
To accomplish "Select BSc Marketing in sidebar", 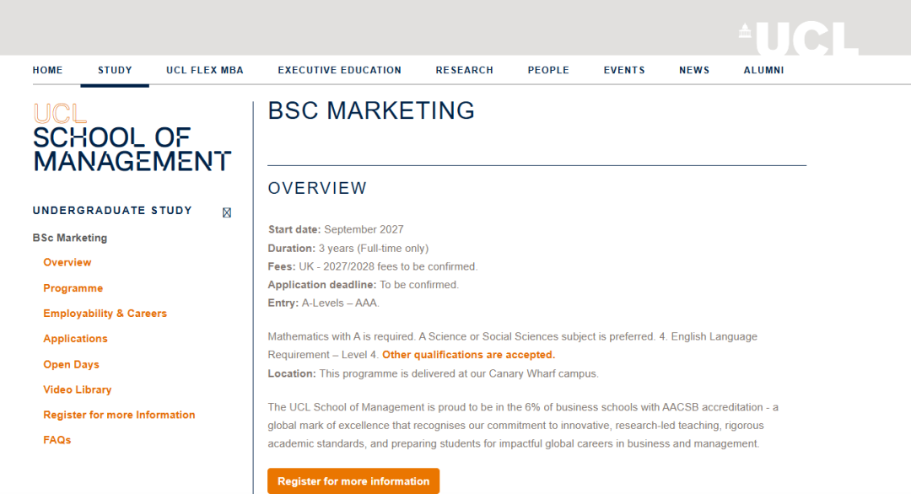I will (x=70, y=238).
